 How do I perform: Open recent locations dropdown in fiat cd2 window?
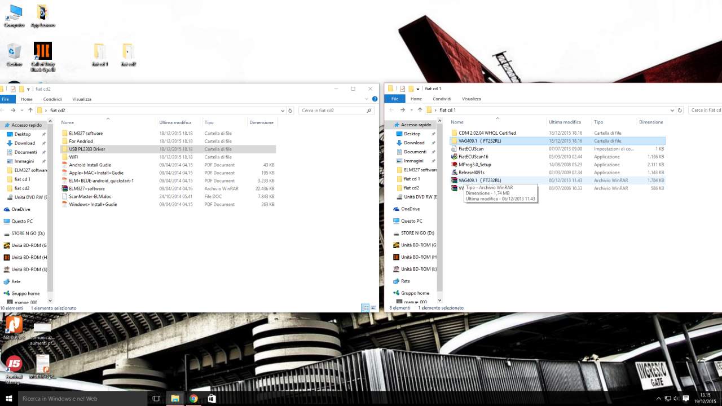click(21, 111)
